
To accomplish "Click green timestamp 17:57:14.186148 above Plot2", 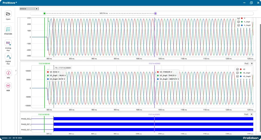I will click(x=44, y=63).
